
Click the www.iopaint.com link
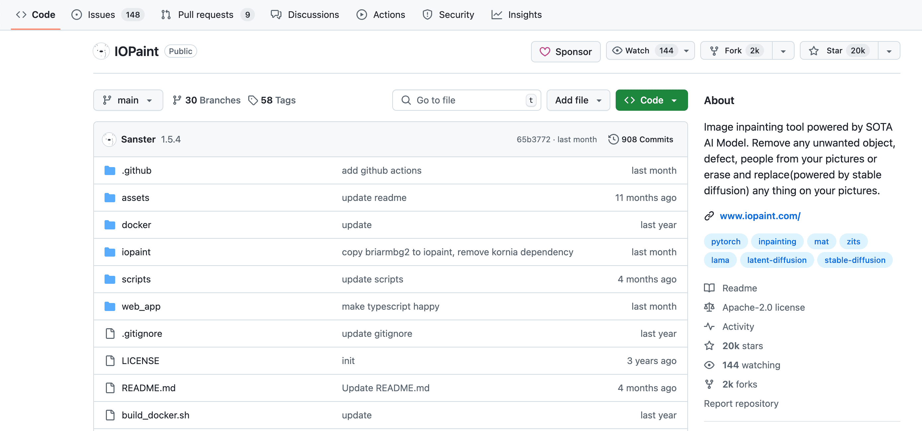(760, 215)
